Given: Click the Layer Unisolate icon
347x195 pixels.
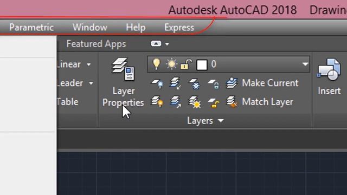Looking at the screenshot, I should coord(176,102).
